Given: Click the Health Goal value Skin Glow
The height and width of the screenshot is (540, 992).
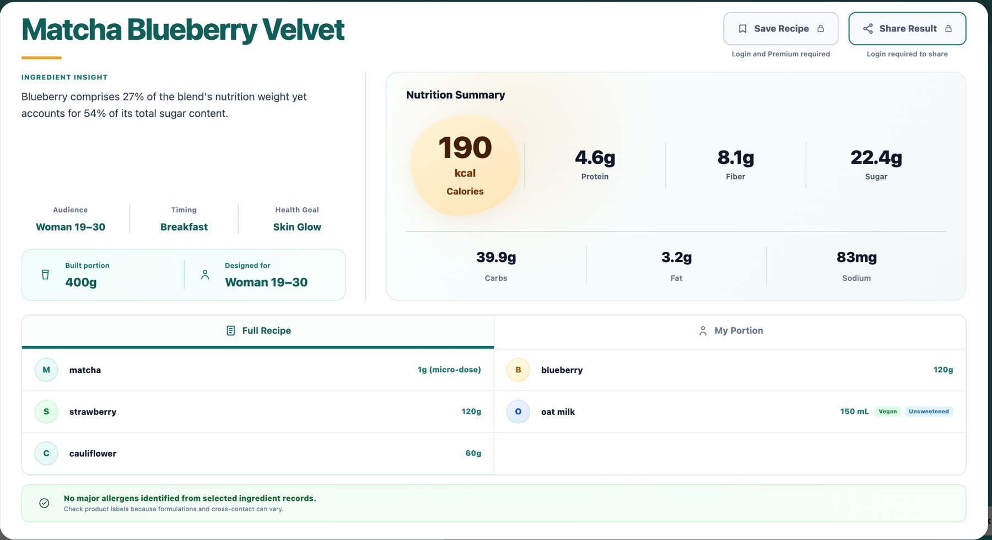Looking at the screenshot, I should [297, 227].
